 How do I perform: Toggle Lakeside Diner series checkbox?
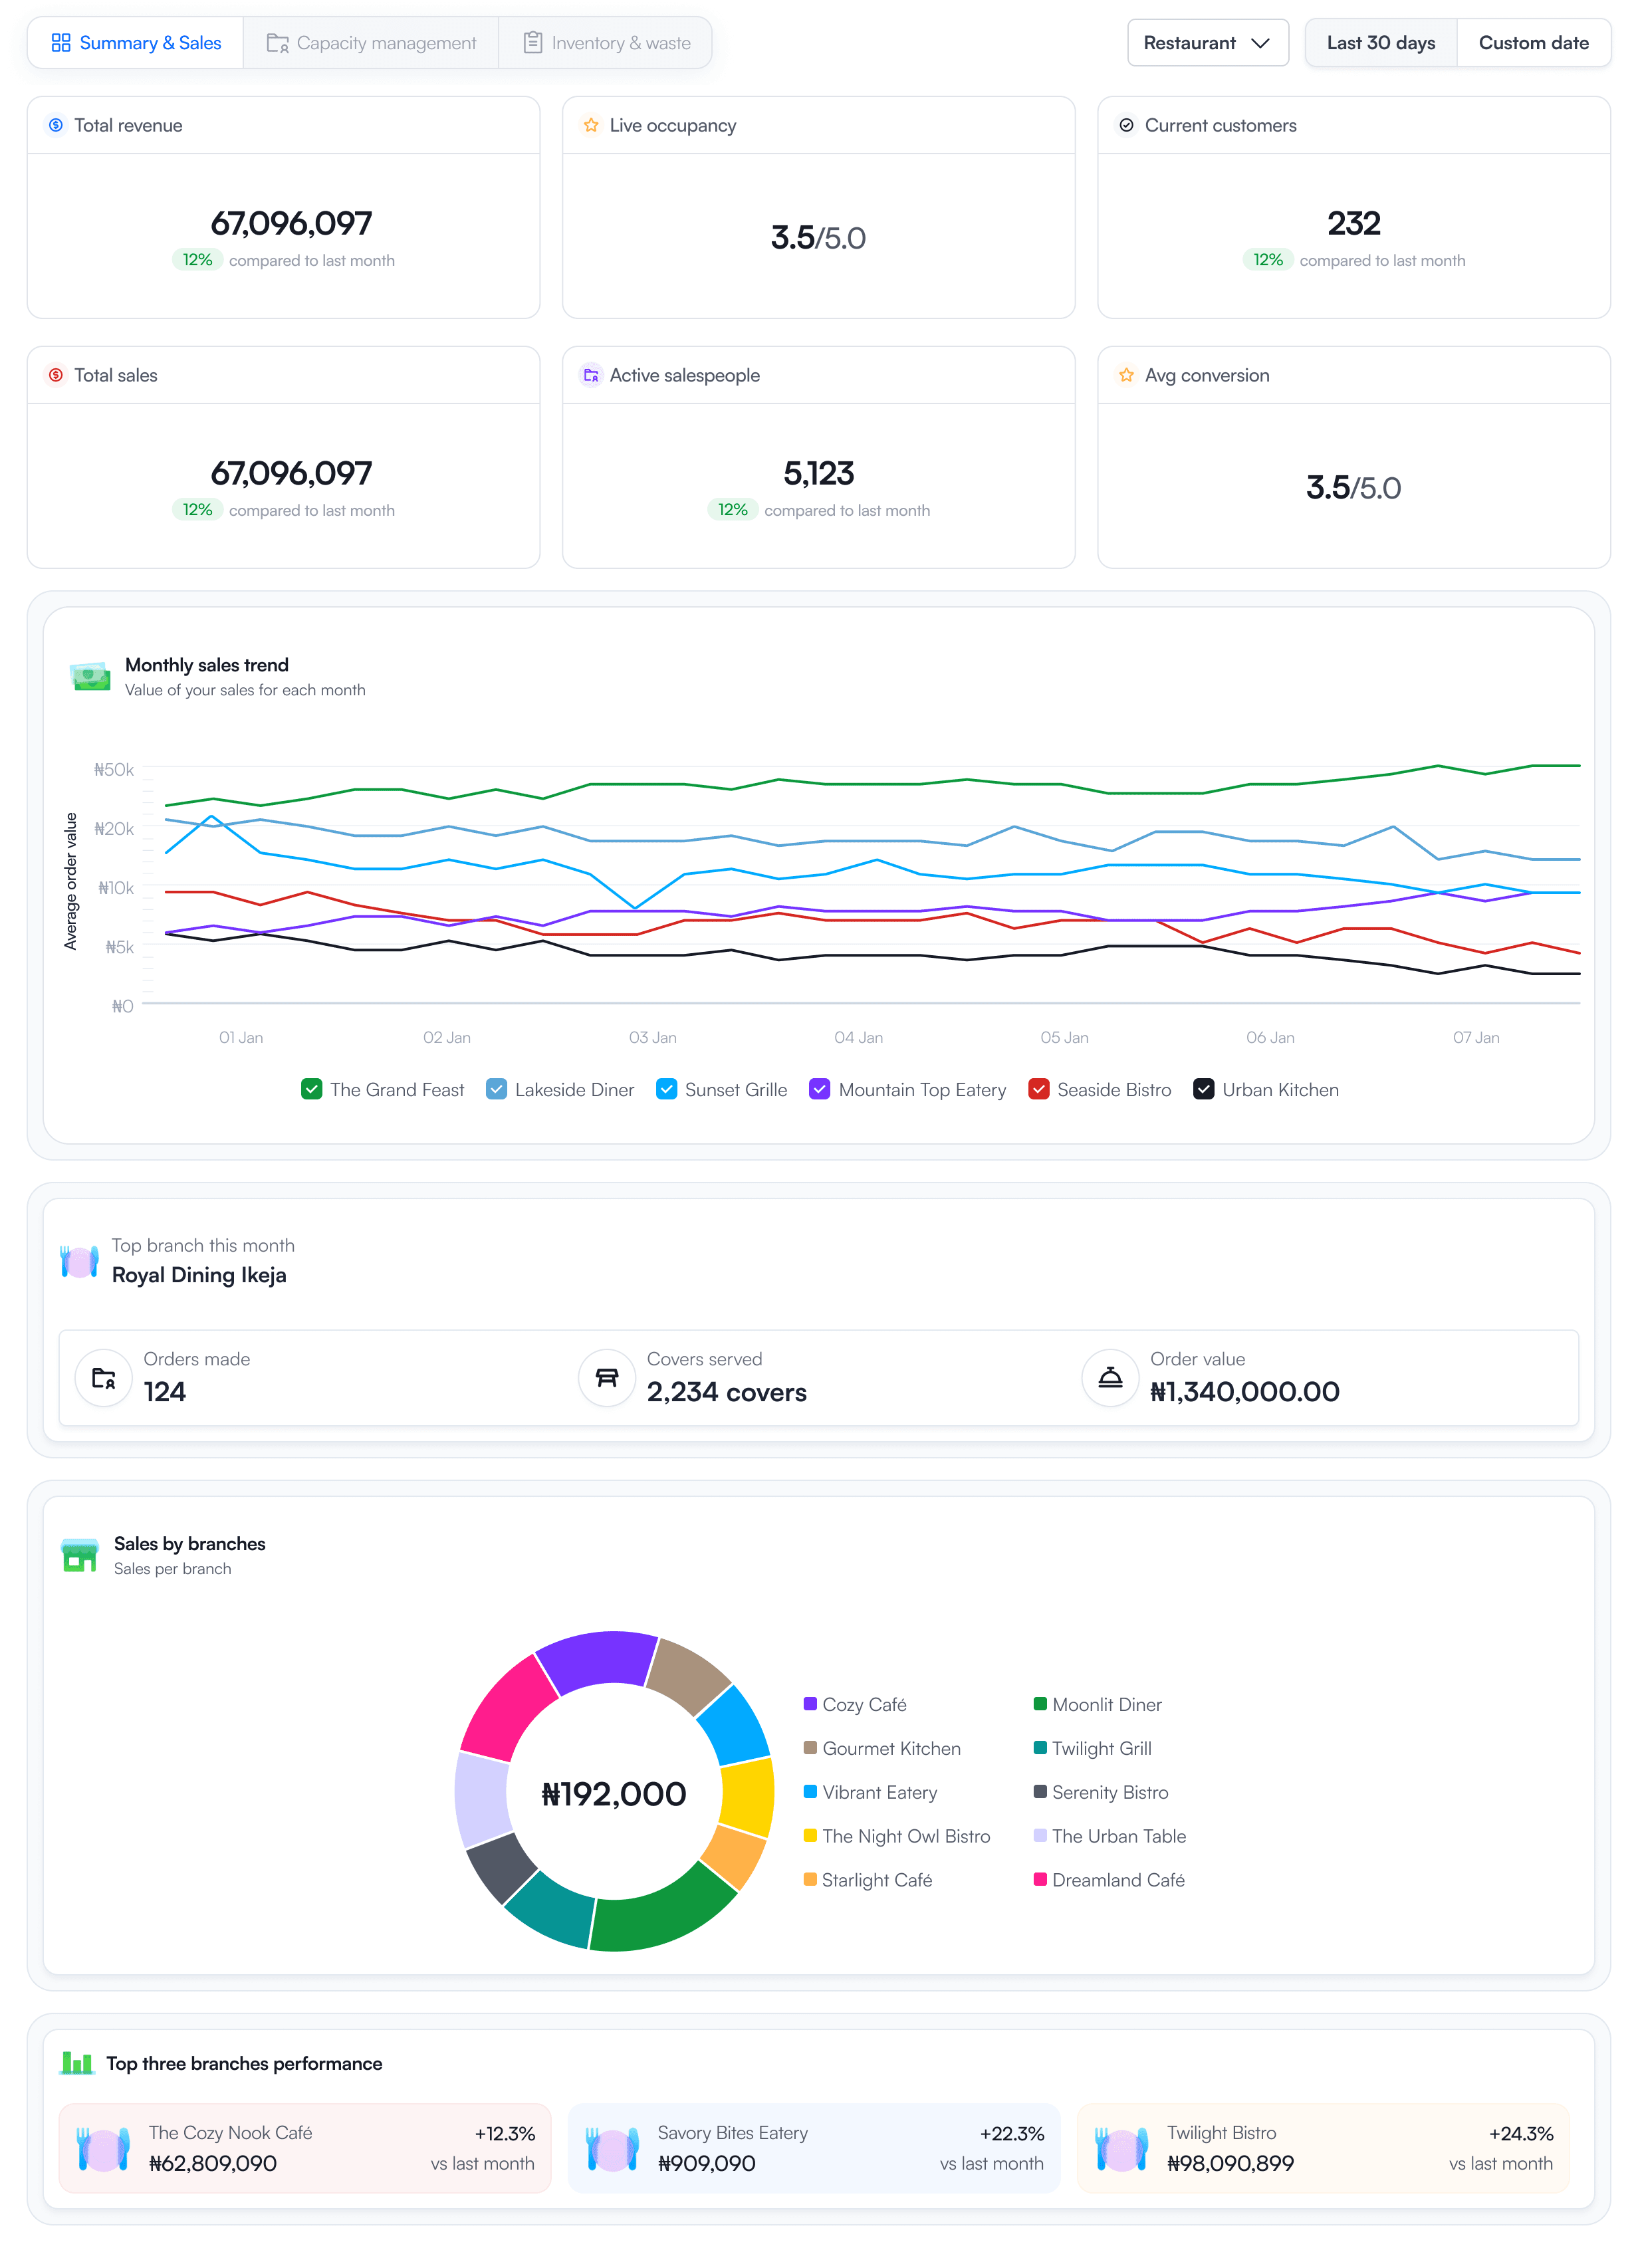point(496,1089)
